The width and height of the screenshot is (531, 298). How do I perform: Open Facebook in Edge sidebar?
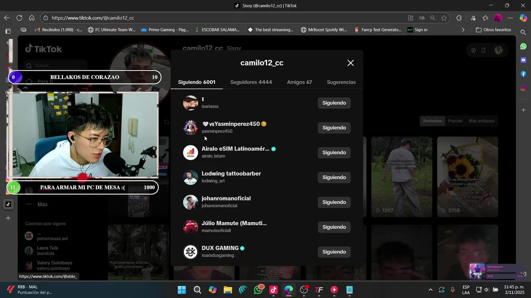pos(524,74)
